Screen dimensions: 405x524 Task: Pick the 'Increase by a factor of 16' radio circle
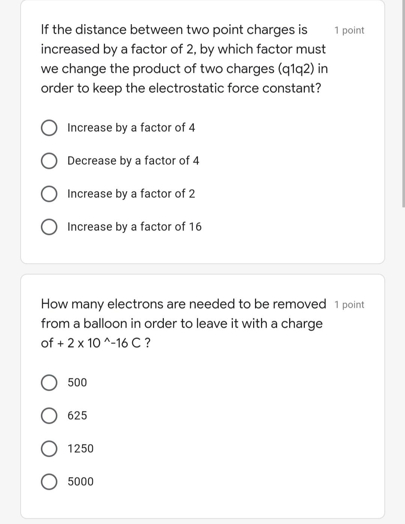coord(49,227)
